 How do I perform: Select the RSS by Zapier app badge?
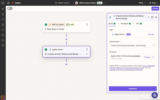click(x=57, y=25)
